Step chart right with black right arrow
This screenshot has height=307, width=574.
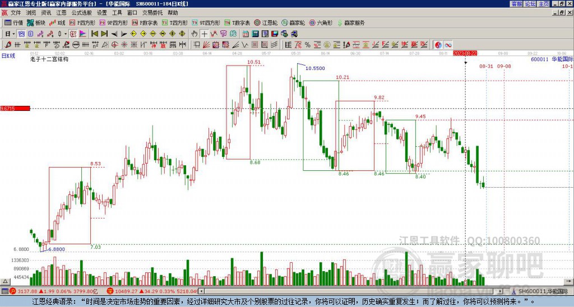[x=124, y=34]
